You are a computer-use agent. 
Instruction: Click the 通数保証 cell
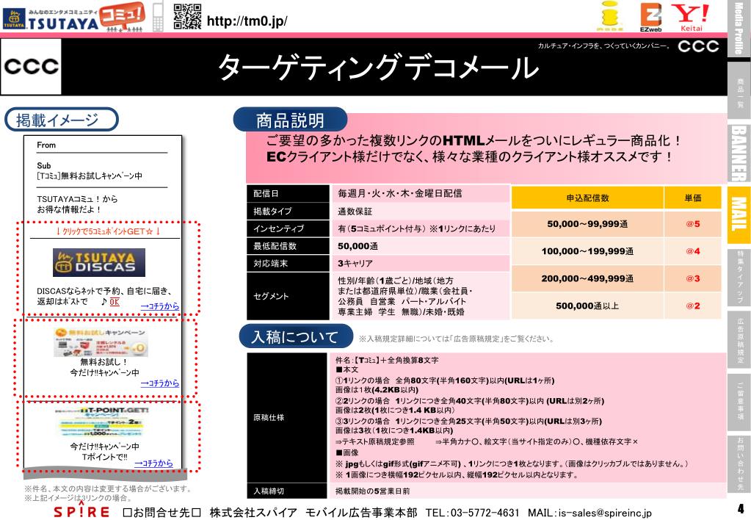[x=421, y=212]
